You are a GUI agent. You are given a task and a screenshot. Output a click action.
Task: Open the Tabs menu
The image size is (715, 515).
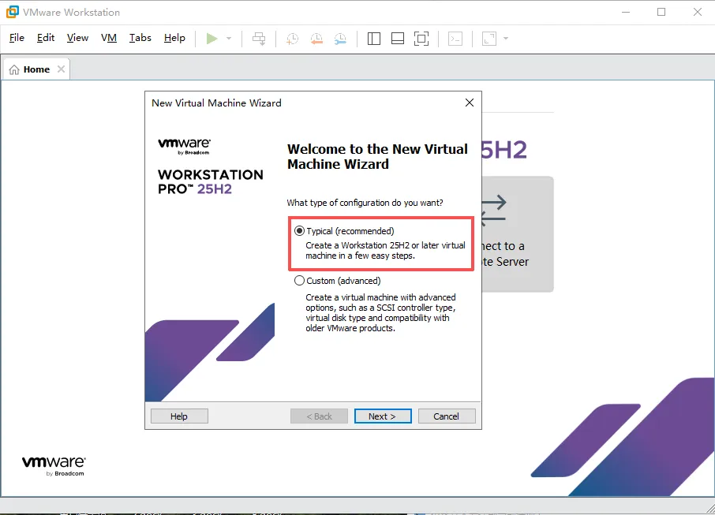(x=140, y=38)
